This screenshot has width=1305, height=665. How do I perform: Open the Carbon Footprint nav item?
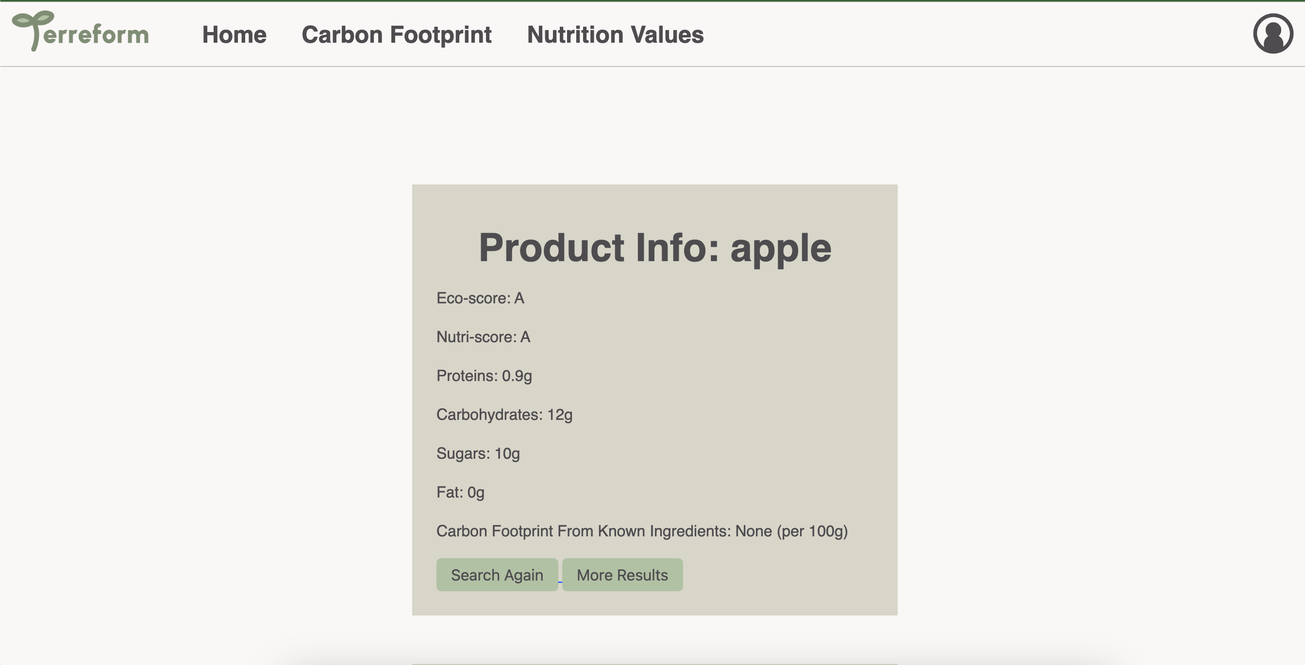click(x=396, y=34)
